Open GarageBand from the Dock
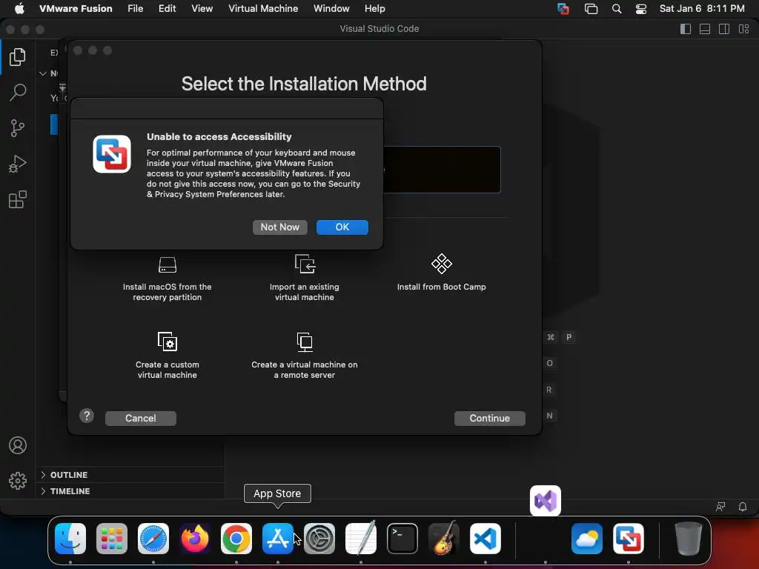The width and height of the screenshot is (759, 569). point(444,539)
